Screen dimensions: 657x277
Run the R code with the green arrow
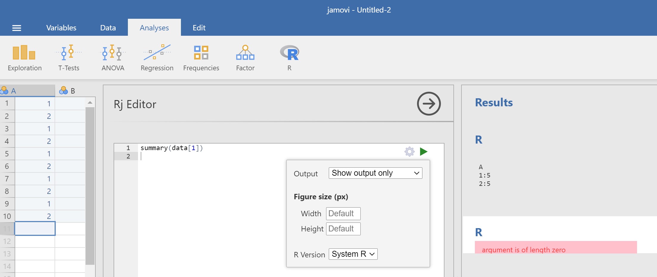coord(424,152)
